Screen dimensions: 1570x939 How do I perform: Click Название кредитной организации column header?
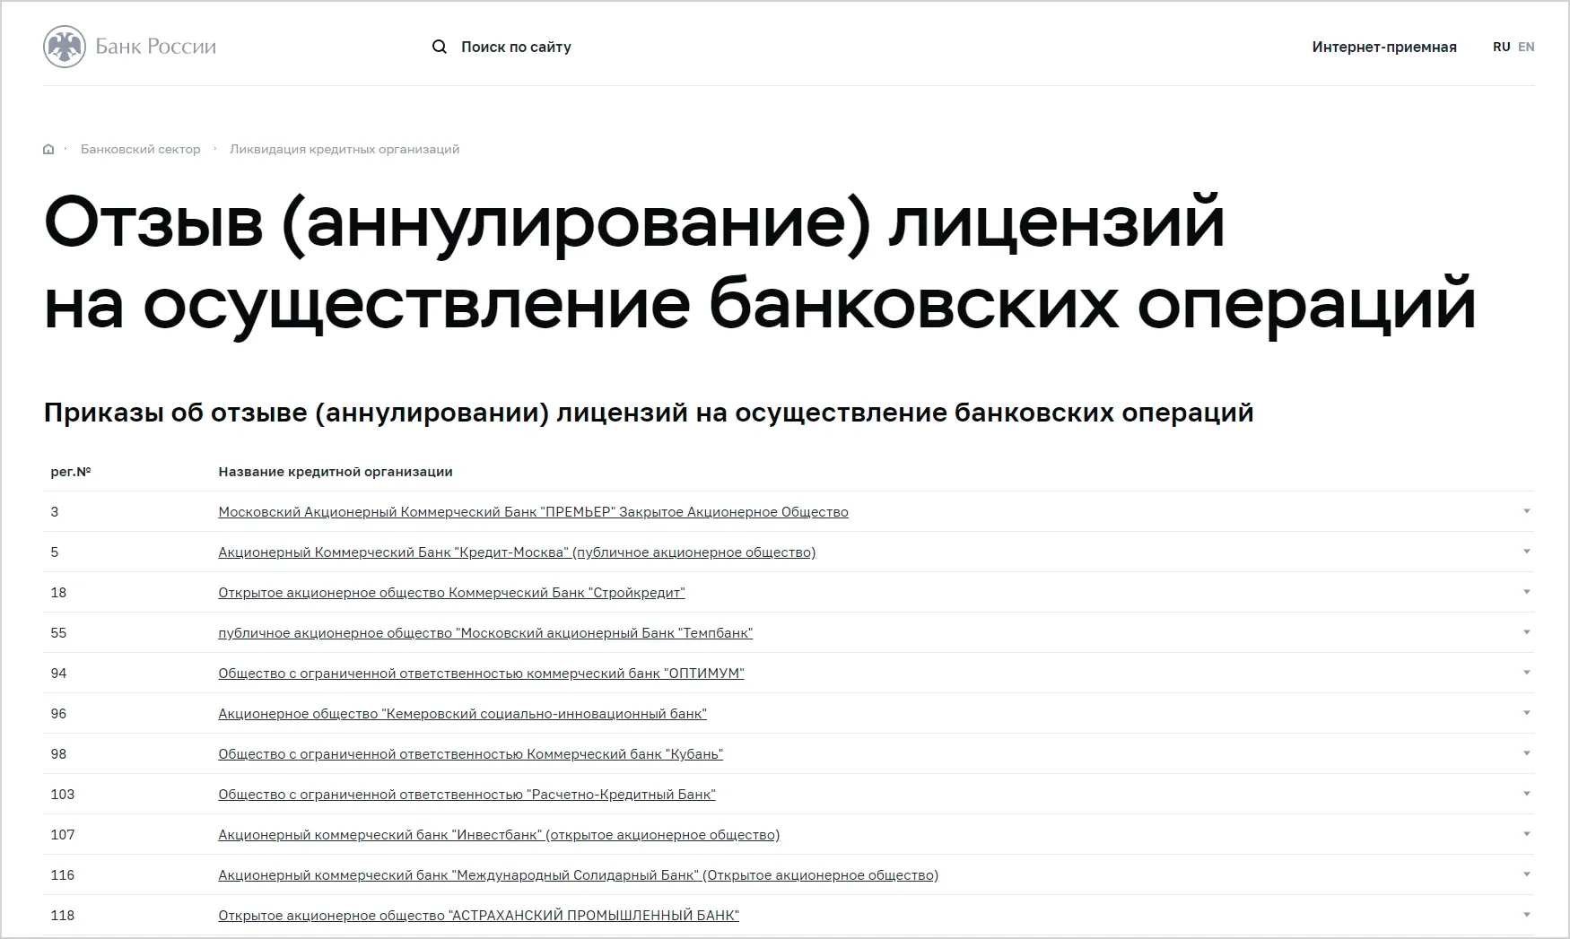[336, 472]
